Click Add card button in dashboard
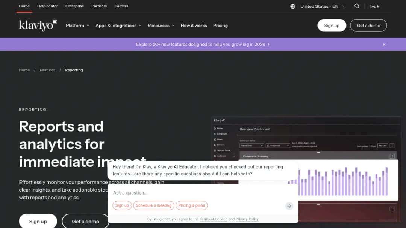406x228 pixels. coord(383,145)
